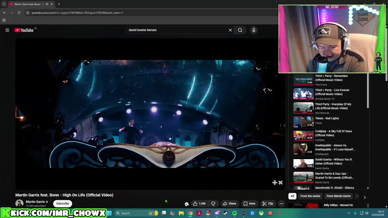
Task: Click the subscriber count 15.2M subscribers
Action: (36, 206)
